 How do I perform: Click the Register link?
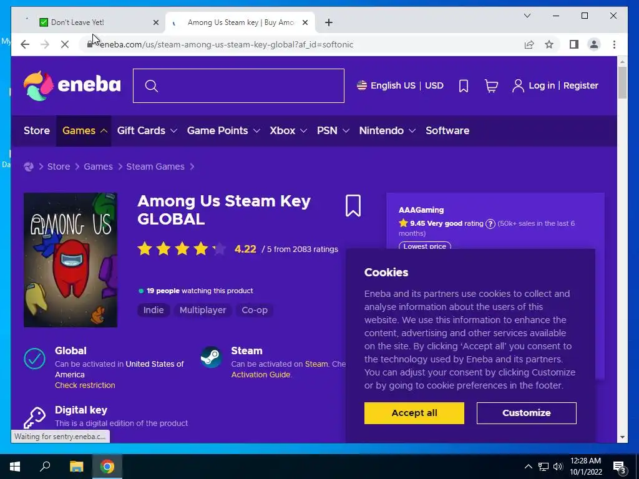pyautogui.click(x=581, y=85)
